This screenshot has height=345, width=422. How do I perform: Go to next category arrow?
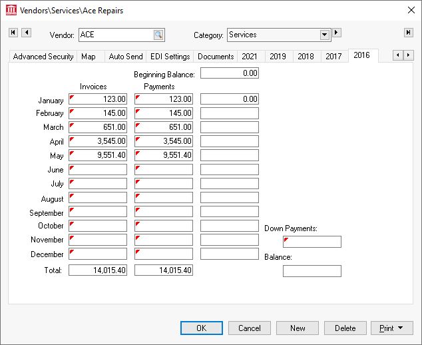(337, 33)
